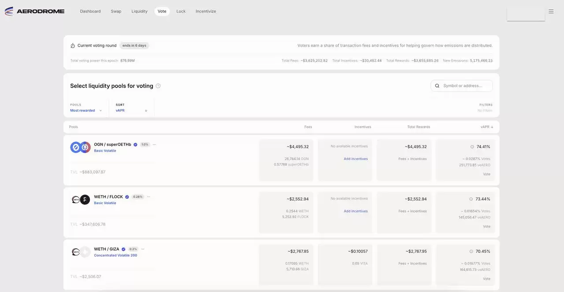
Task: Vote on the WETH / FLOCK pool
Action: (486, 226)
